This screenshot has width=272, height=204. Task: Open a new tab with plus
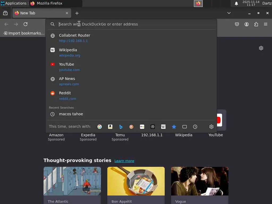coord(77,13)
